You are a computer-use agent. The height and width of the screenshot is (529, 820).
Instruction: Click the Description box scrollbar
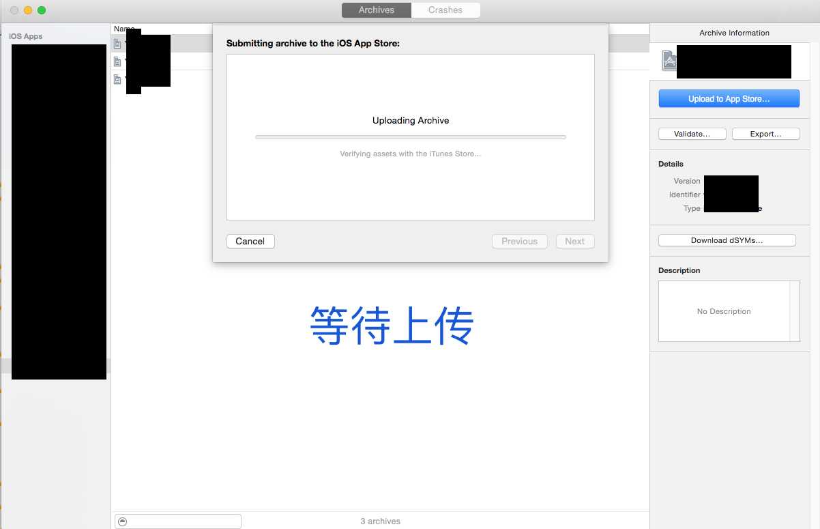(x=795, y=311)
